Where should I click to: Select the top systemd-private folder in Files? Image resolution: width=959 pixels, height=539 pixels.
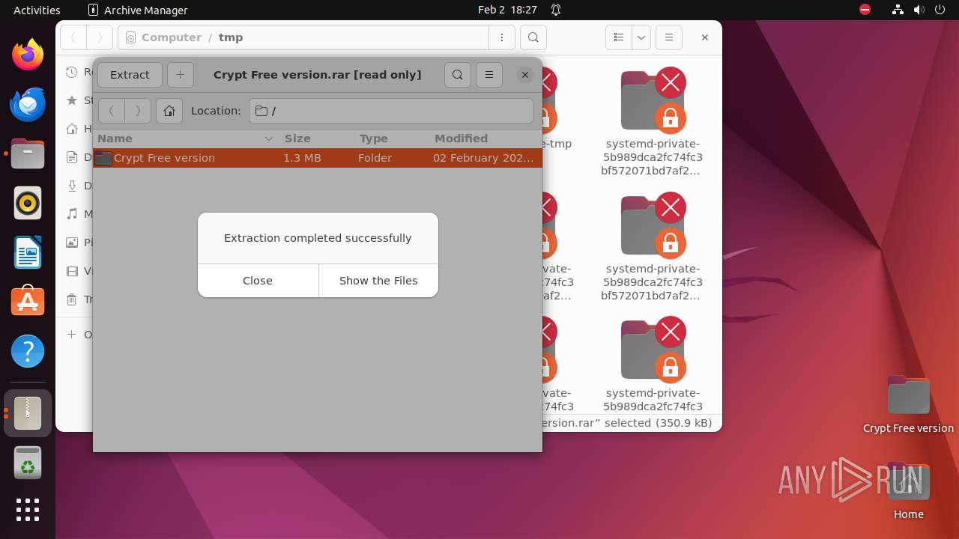coord(653,123)
